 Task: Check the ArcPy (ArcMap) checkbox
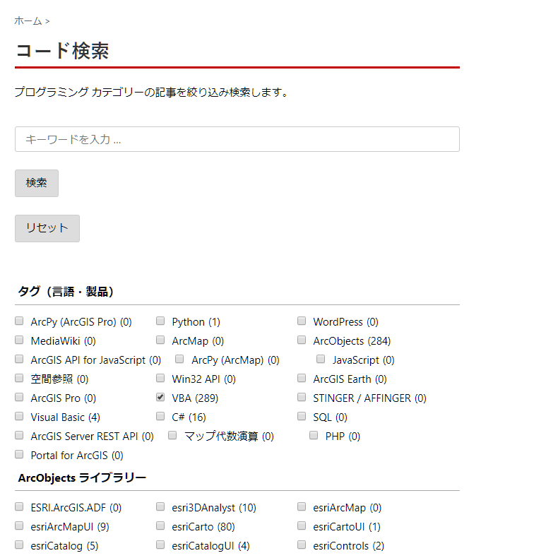[x=179, y=359]
